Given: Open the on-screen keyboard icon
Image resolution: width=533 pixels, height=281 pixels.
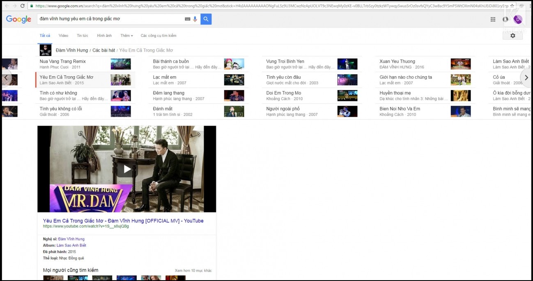Looking at the screenshot, I should [188, 19].
